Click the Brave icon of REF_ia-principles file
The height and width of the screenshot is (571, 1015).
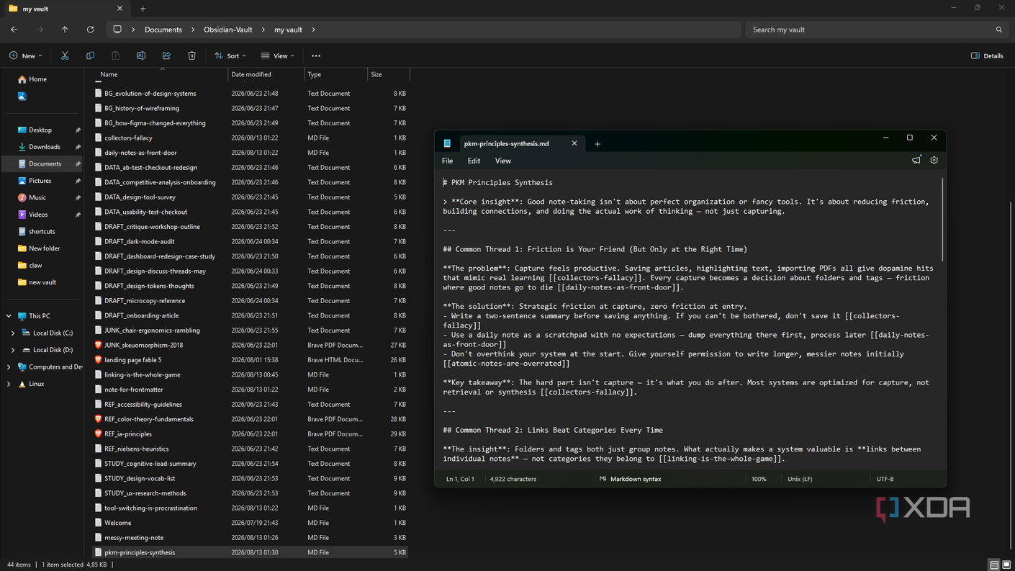98,434
